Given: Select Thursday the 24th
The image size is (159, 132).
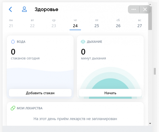Looking at the screenshot, I should coord(75,24).
